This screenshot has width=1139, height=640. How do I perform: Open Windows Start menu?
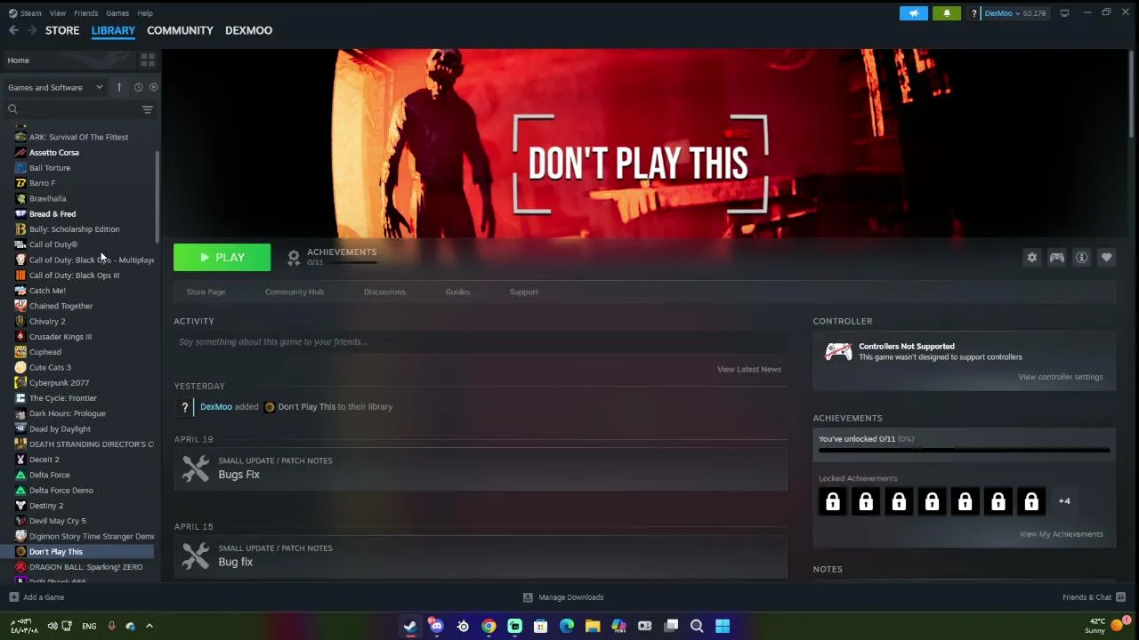pyautogui.click(x=723, y=627)
